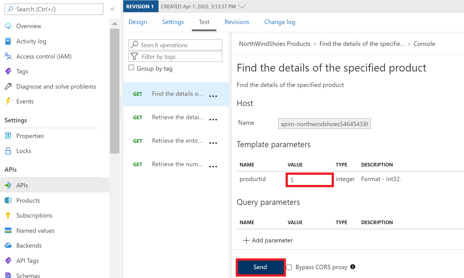Image resolution: width=464 pixels, height=278 pixels.
Task: Click the Overview cloud icon in sidebar
Action: 8,26
